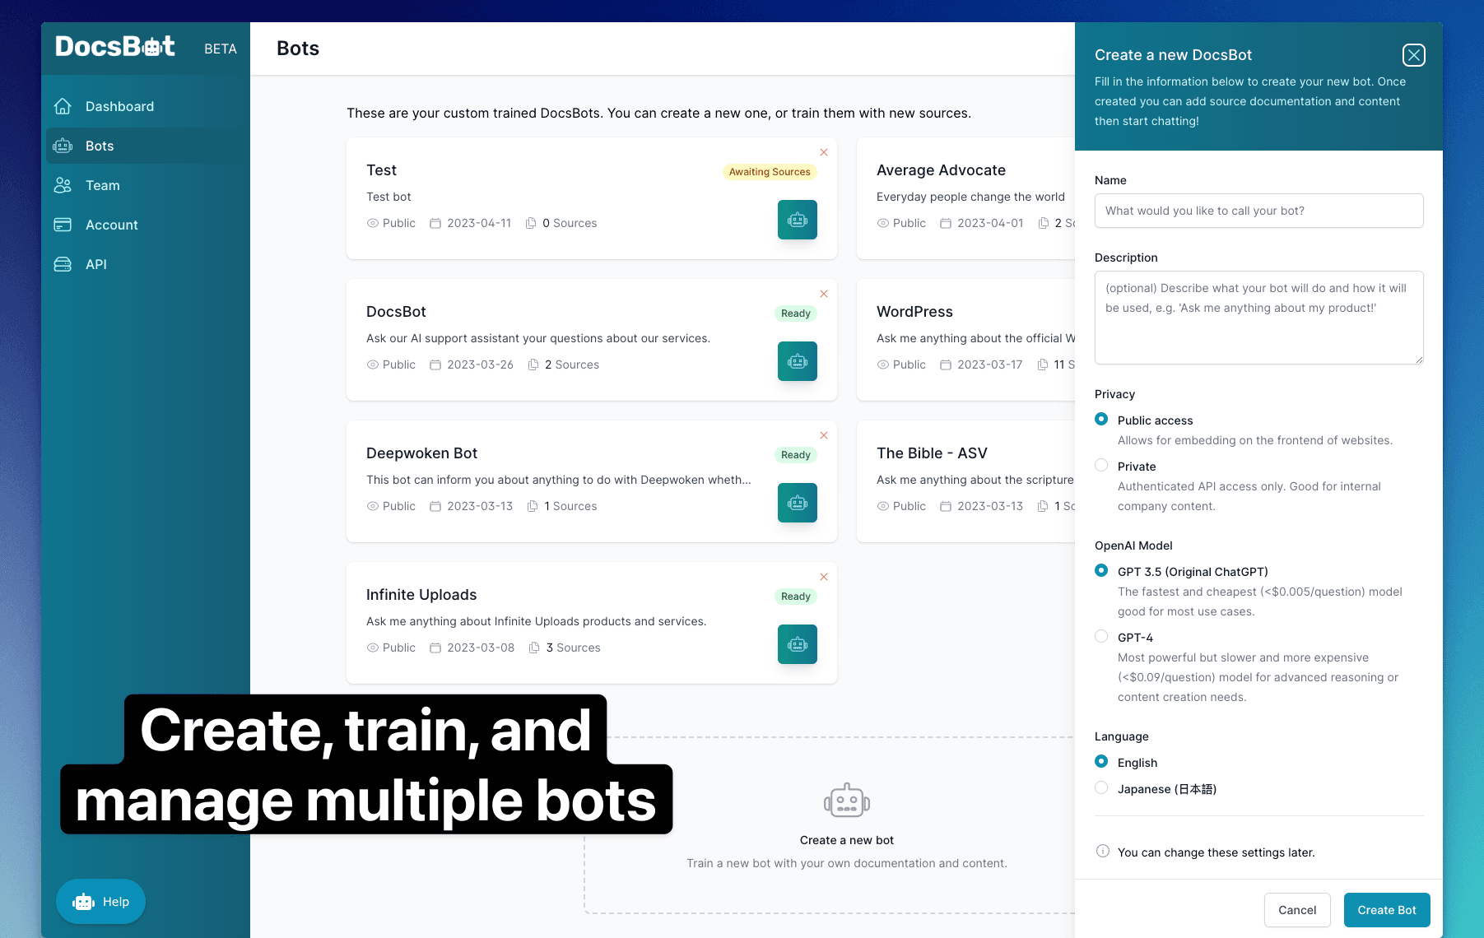Open the Help chat widget
Viewport: 1484px width, 938px height.
100,902
